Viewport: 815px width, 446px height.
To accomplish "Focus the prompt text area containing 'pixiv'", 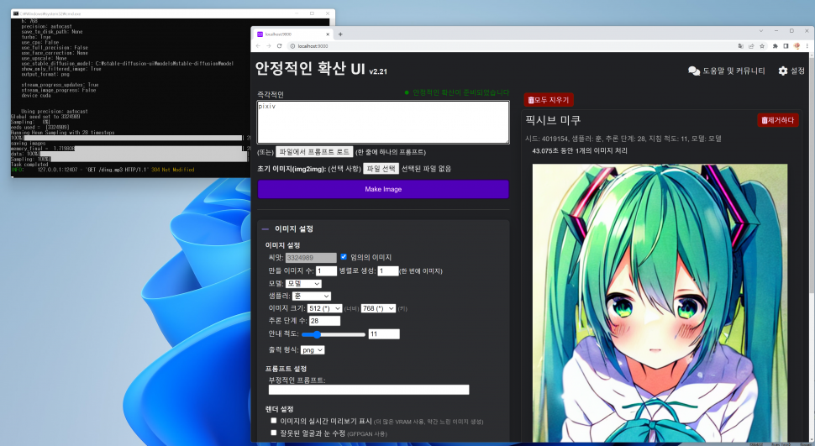I will click(383, 122).
